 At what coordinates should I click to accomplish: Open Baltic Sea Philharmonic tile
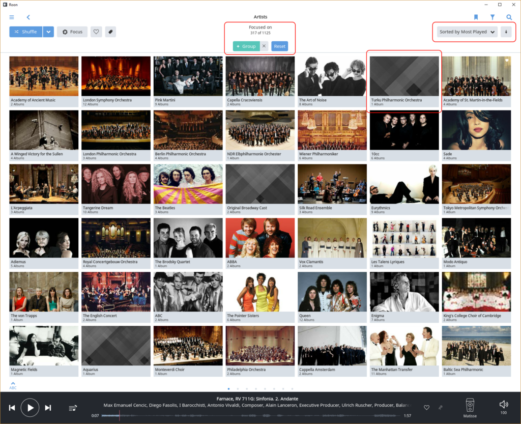tap(476, 351)
